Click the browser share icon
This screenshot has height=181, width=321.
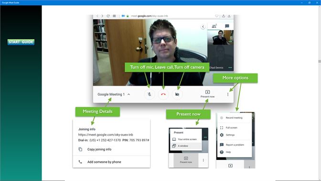(224, 16)
